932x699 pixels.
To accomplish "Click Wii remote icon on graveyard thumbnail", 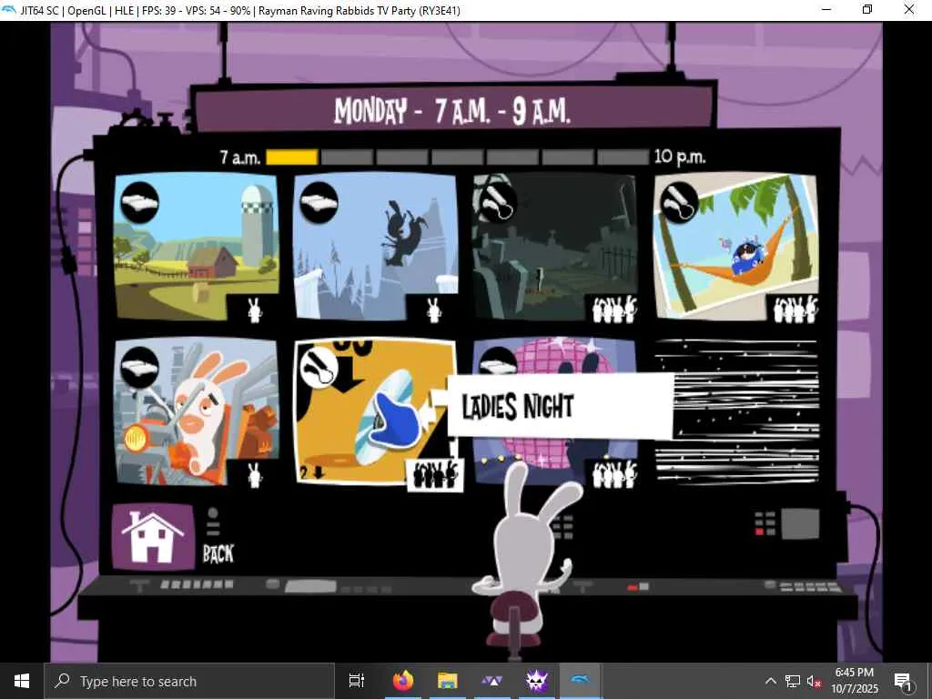I will (x=497, y=201).
